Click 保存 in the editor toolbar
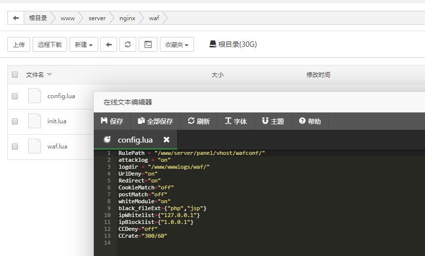 click(112, 121)
